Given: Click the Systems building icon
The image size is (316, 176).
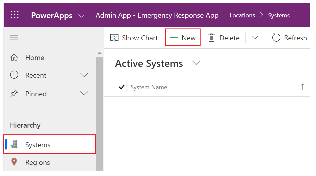Looking at the screenshot, I should click(x=14, y=144).
